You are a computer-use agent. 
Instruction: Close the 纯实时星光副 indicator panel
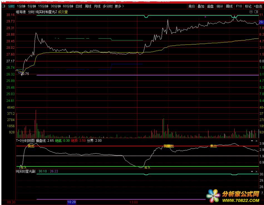(256, 172)
